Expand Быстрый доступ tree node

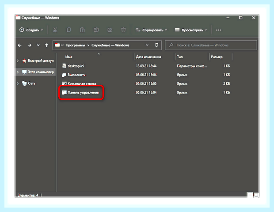click(18, 61)
